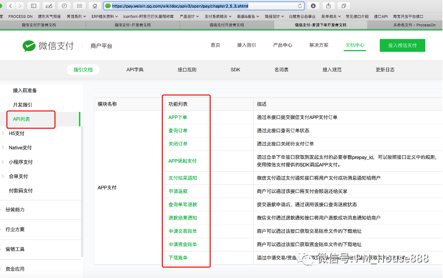Open PROCESS ON bookmark
The width and height of the screenshot is (443, 278).
(x=20, y=17)
